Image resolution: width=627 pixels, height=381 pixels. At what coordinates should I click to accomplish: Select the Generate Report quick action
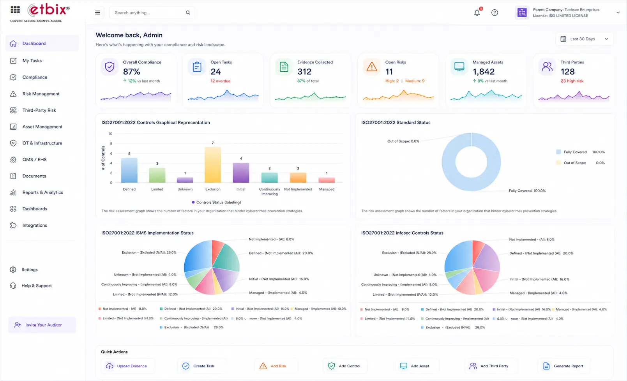click(564, 366)
